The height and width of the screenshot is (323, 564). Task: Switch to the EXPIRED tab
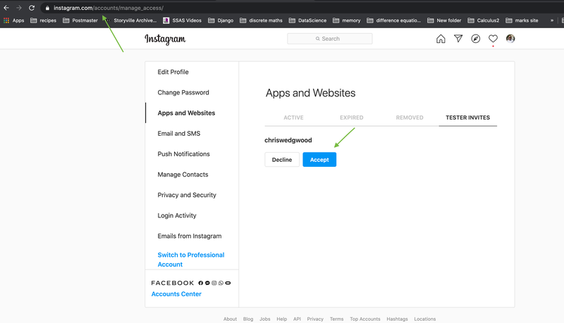click(x=351, y=118)
